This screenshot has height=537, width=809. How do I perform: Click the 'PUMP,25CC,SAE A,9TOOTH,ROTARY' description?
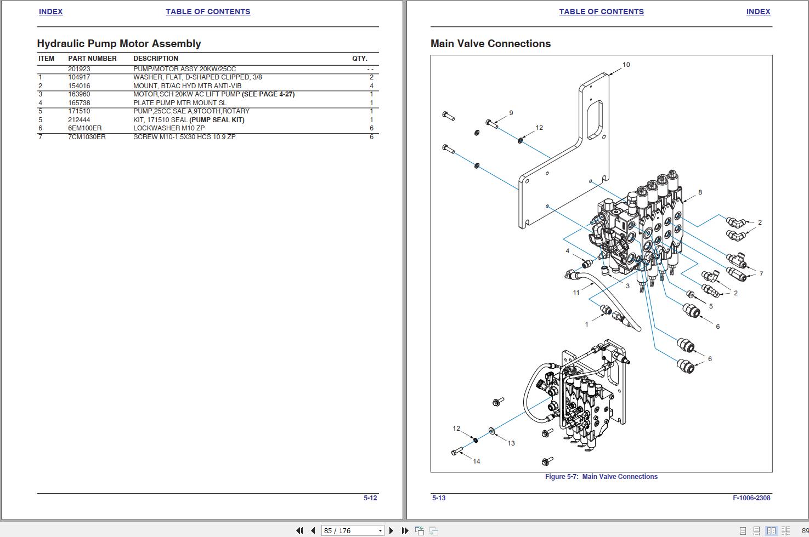191,111
